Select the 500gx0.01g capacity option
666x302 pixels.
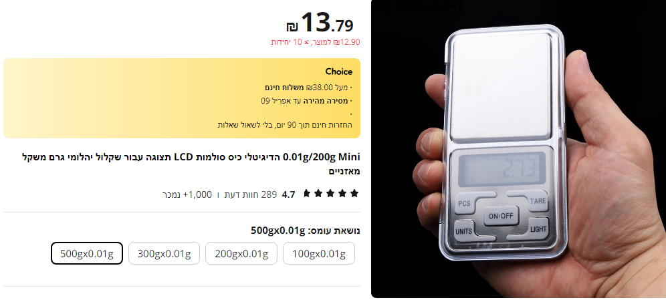click(87, 253)
